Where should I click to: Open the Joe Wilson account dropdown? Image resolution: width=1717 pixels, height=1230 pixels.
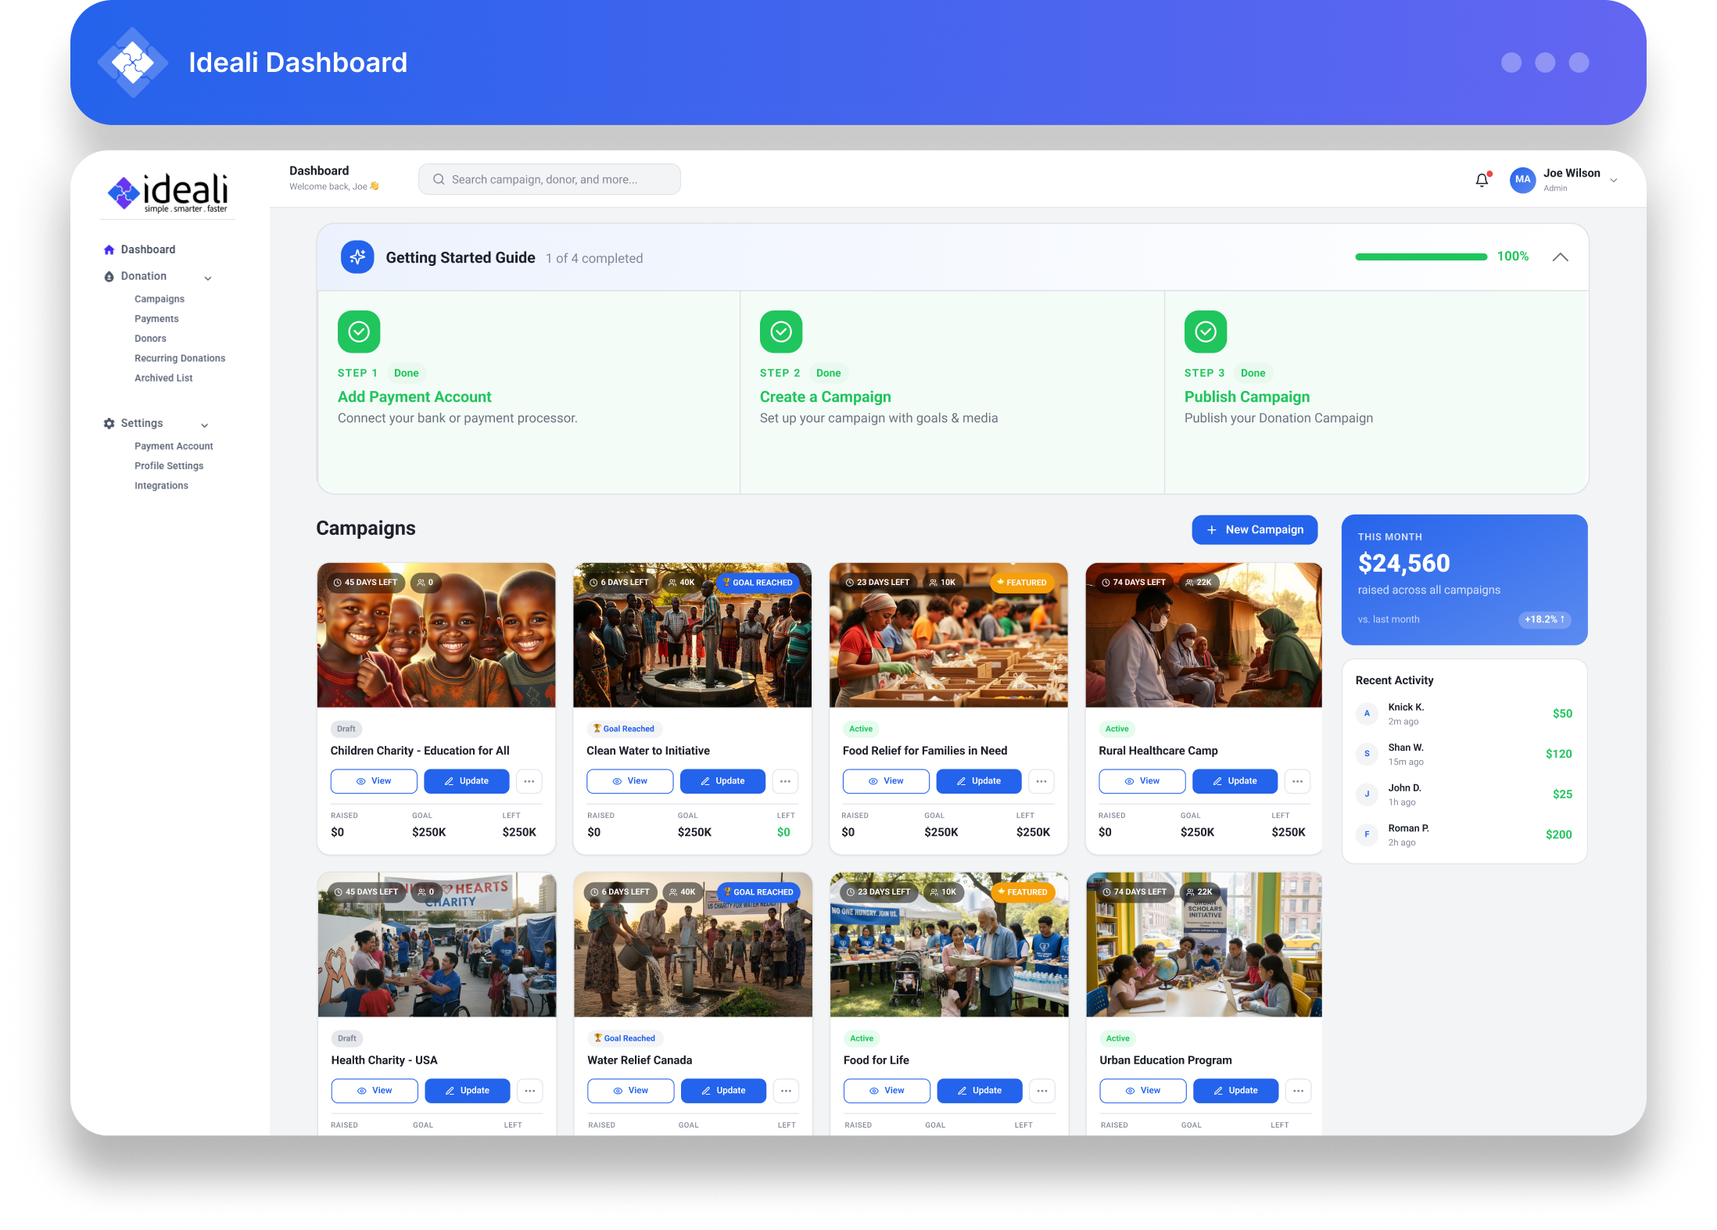coord(1614,180)
